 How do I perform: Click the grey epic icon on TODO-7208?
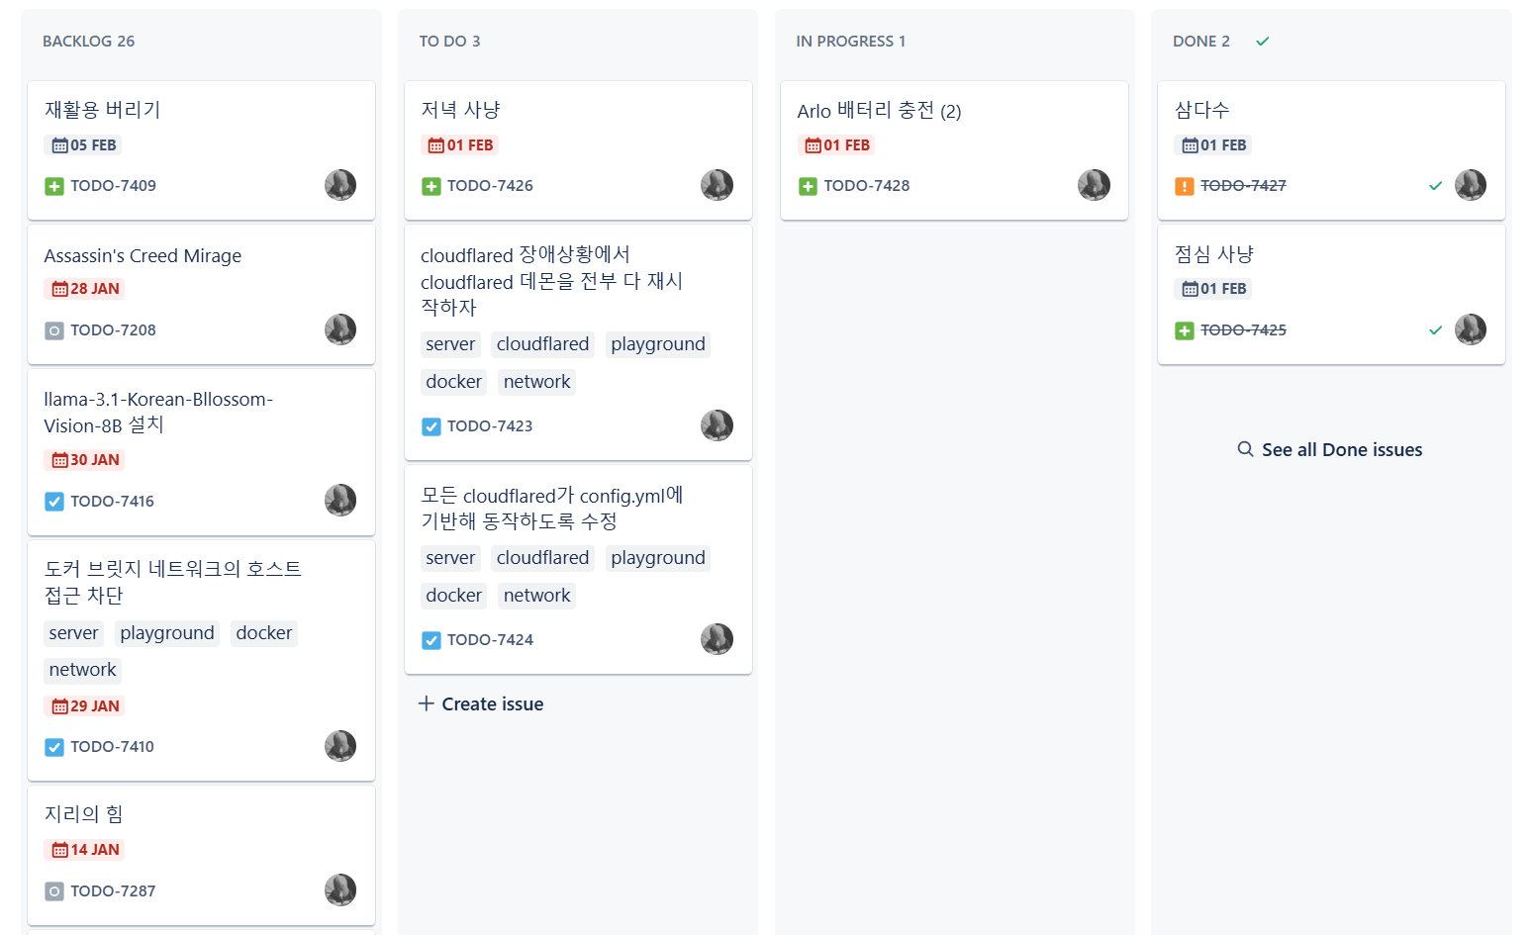click(x=54, y=330)
